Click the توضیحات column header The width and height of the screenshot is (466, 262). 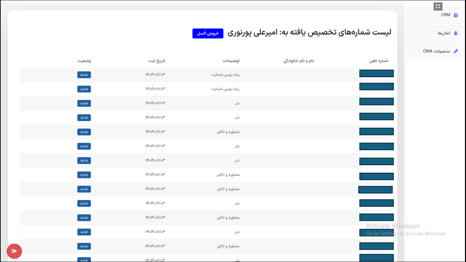coord(231,61)
